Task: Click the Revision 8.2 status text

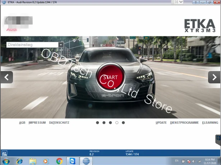Action: coord(94,153)
